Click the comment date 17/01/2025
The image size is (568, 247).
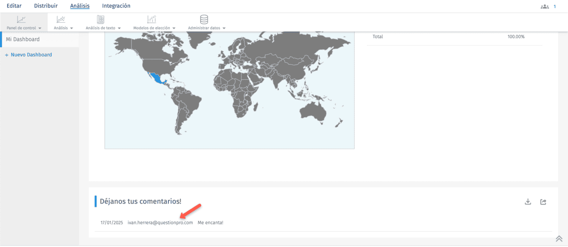pyautogui.click(x=112, y=222)
